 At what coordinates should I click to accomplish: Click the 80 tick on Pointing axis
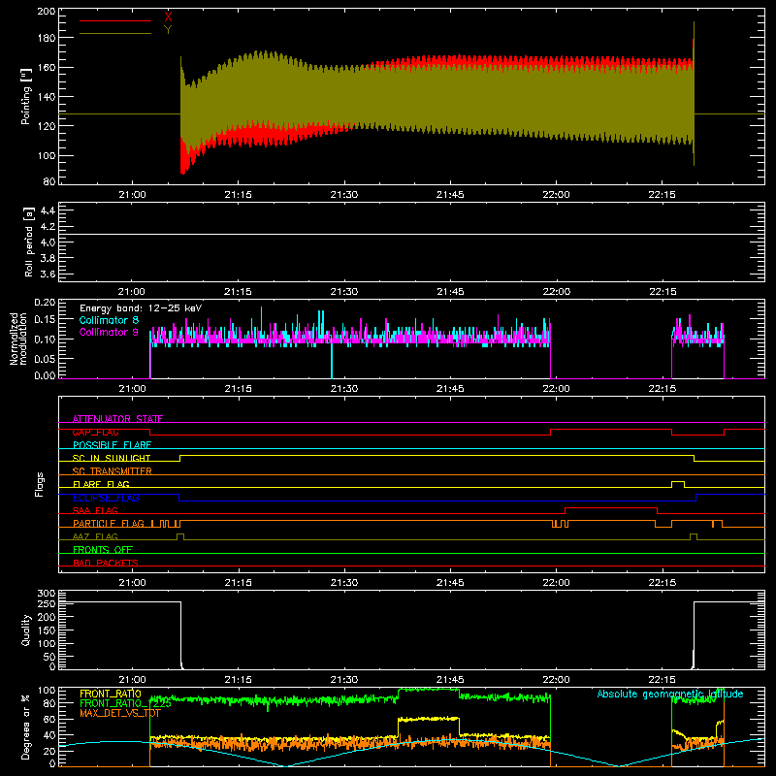point(49,181)
